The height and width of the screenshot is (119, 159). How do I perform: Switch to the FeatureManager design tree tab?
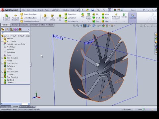click(x=3, y=29)
